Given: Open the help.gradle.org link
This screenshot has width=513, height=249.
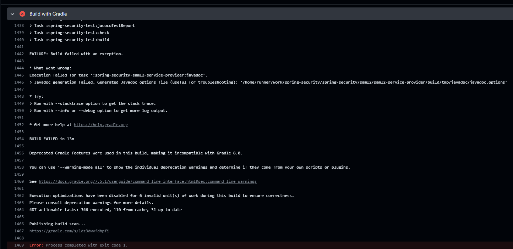Looking at the screenshot, I should [100, 125].
